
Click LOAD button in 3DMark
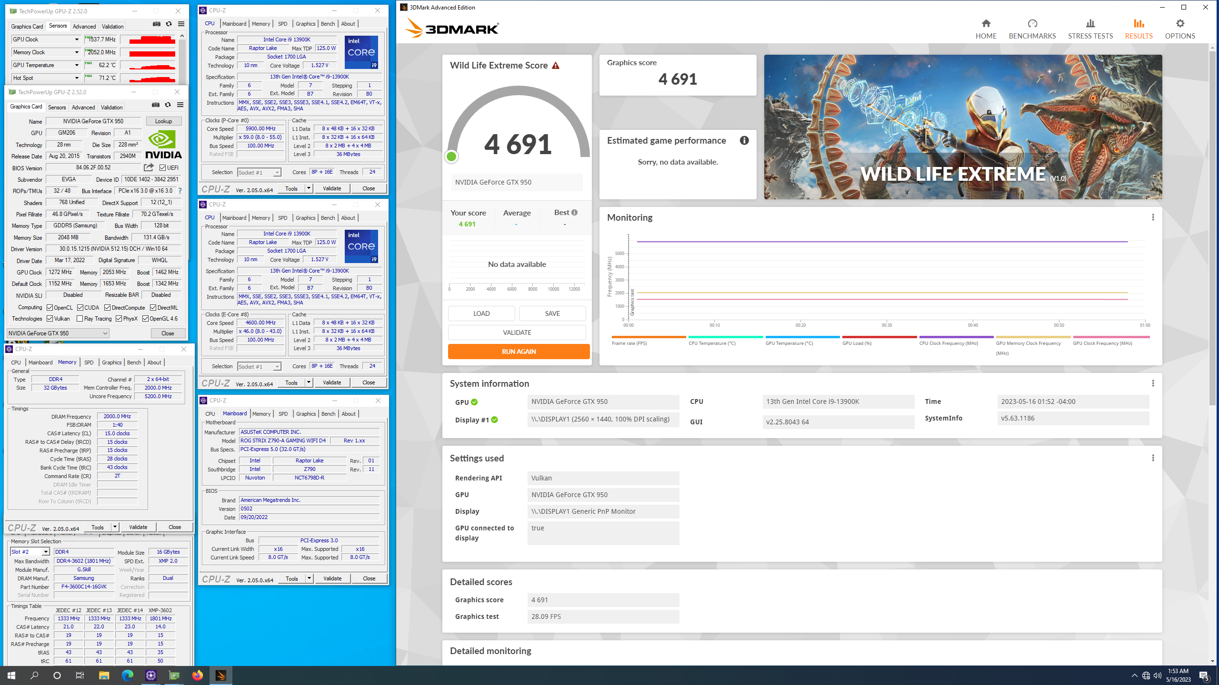481,313
